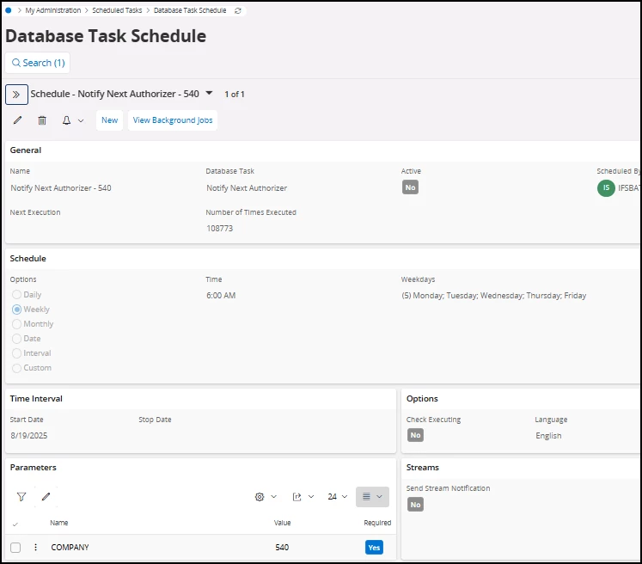Go to Scheduled Tasks breadcrumb
This screenshot has height=564, width=642.
coord(117,10)
